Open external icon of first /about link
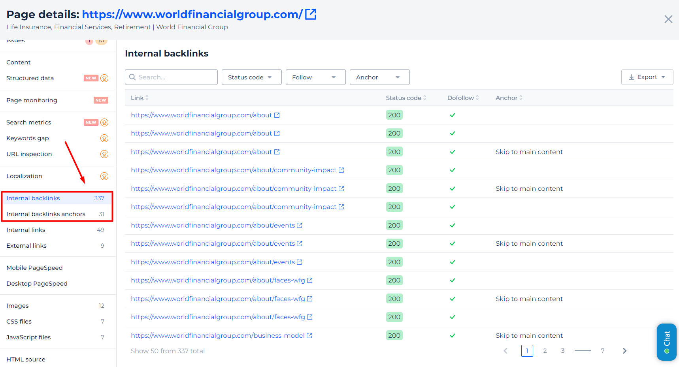 [277, 115]
